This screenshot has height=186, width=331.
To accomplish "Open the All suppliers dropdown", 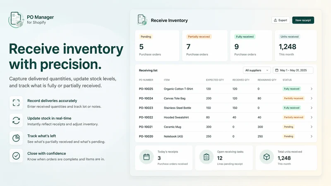I will pyautogui.click(x=257, y=70).
